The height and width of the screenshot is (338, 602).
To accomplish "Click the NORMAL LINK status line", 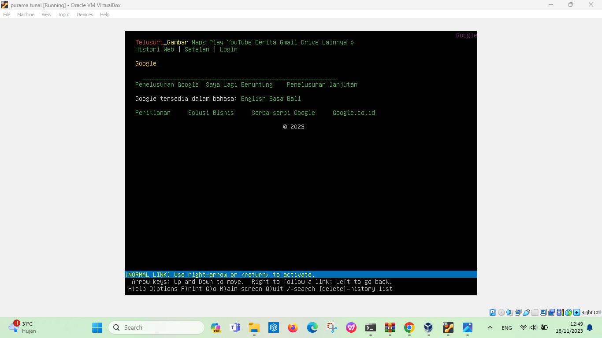I will click(x=301, y=275).
